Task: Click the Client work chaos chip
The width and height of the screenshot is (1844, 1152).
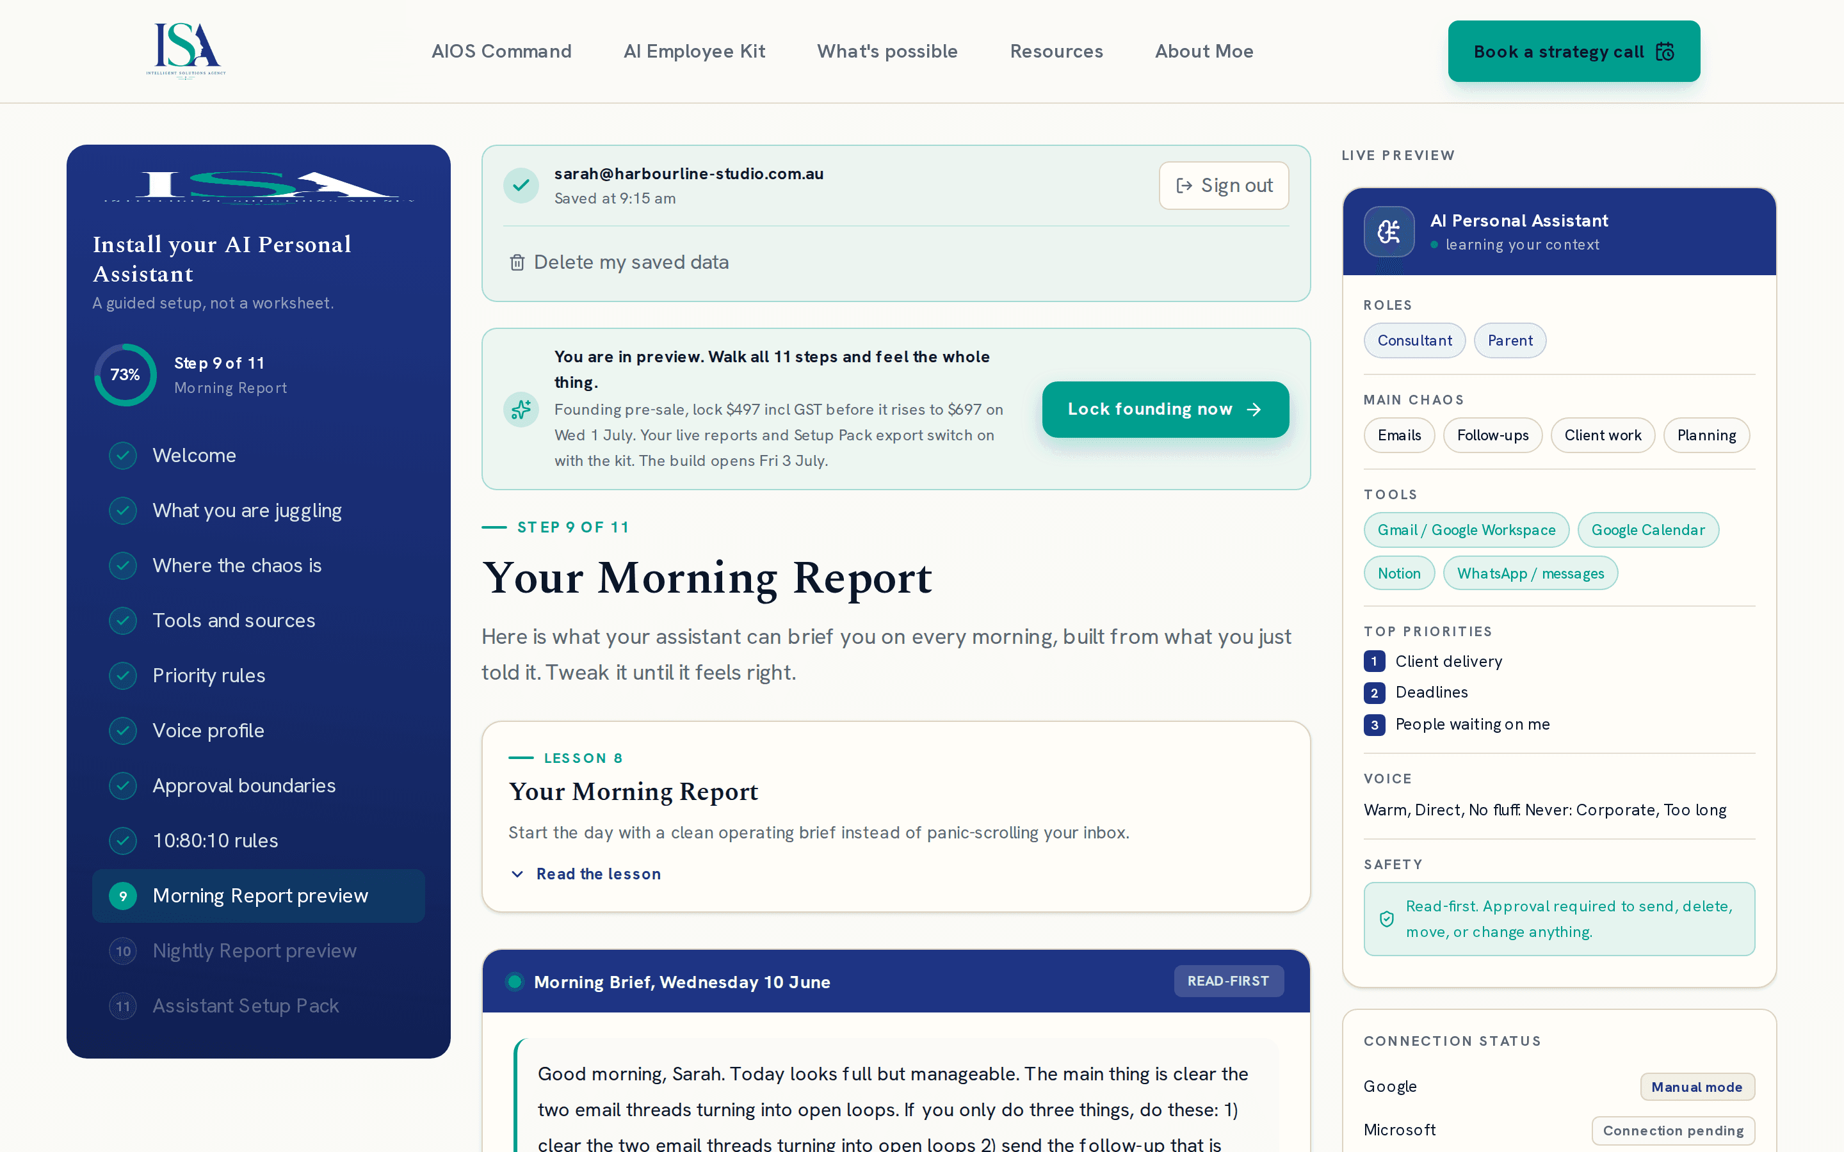Action: (x=1603, y=435)
